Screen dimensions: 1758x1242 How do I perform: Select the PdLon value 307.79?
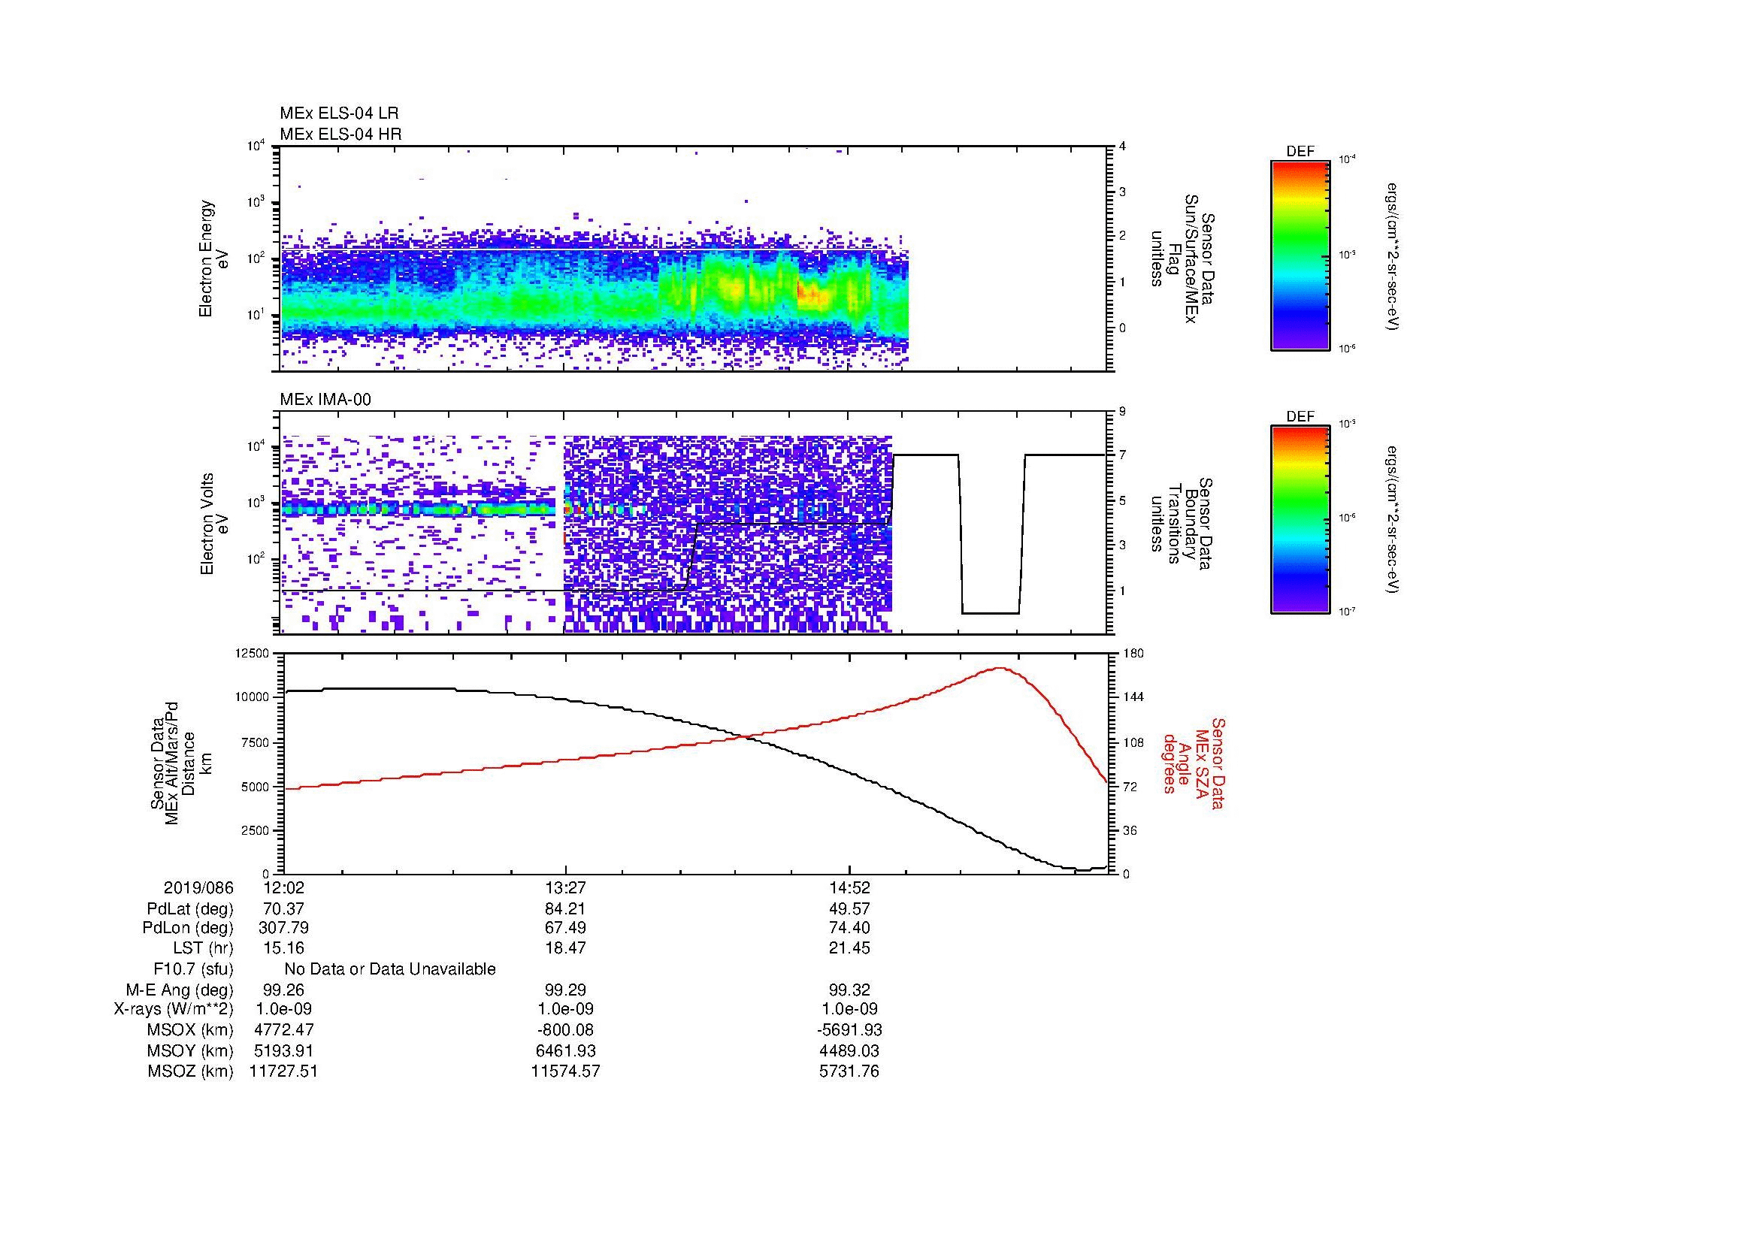point(283,928)
